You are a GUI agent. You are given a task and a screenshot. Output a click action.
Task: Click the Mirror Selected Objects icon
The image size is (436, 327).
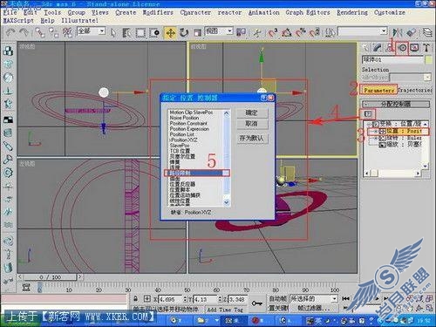pos(397,32)
